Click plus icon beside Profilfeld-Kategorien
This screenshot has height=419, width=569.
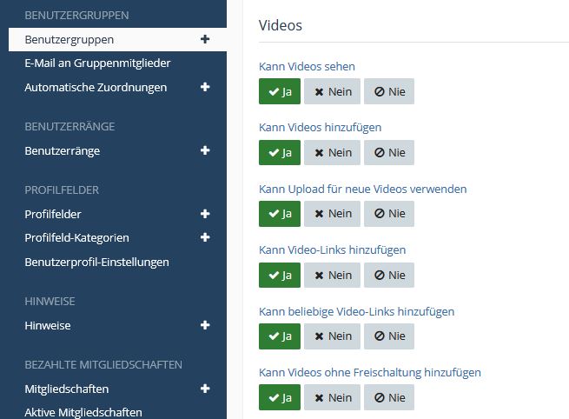point(205,237)
